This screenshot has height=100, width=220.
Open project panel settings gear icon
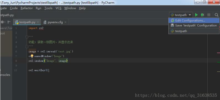click(x=2, y=22)
